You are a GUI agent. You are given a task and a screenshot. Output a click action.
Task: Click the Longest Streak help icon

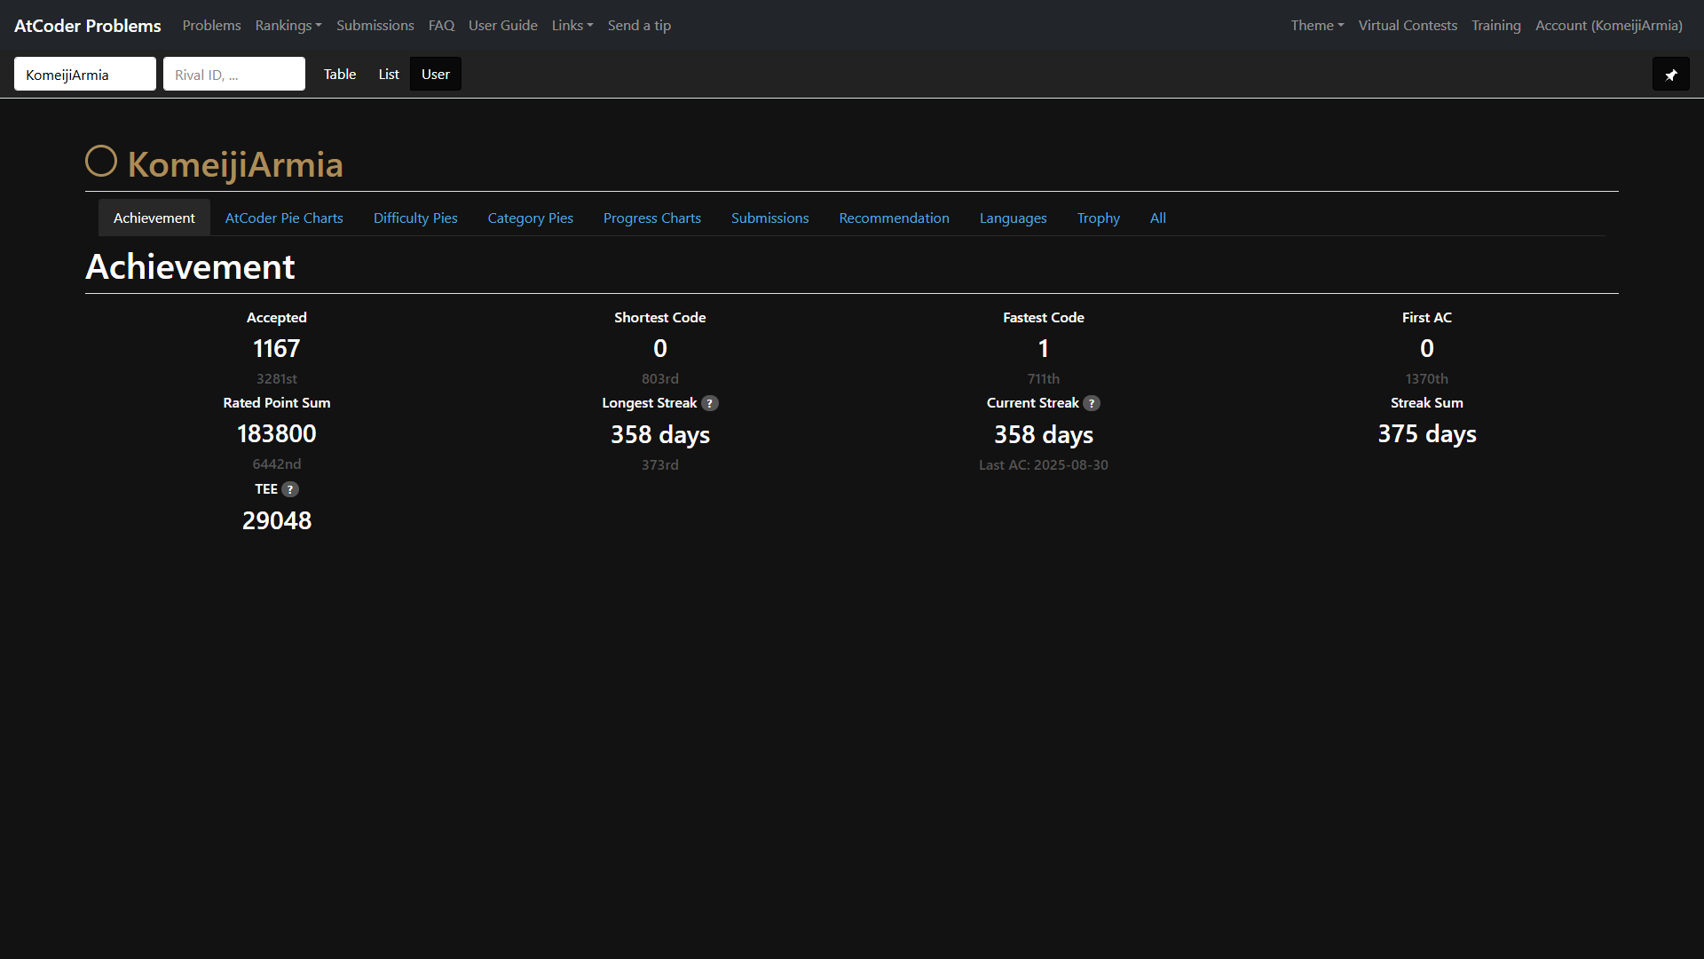point(710,403)
